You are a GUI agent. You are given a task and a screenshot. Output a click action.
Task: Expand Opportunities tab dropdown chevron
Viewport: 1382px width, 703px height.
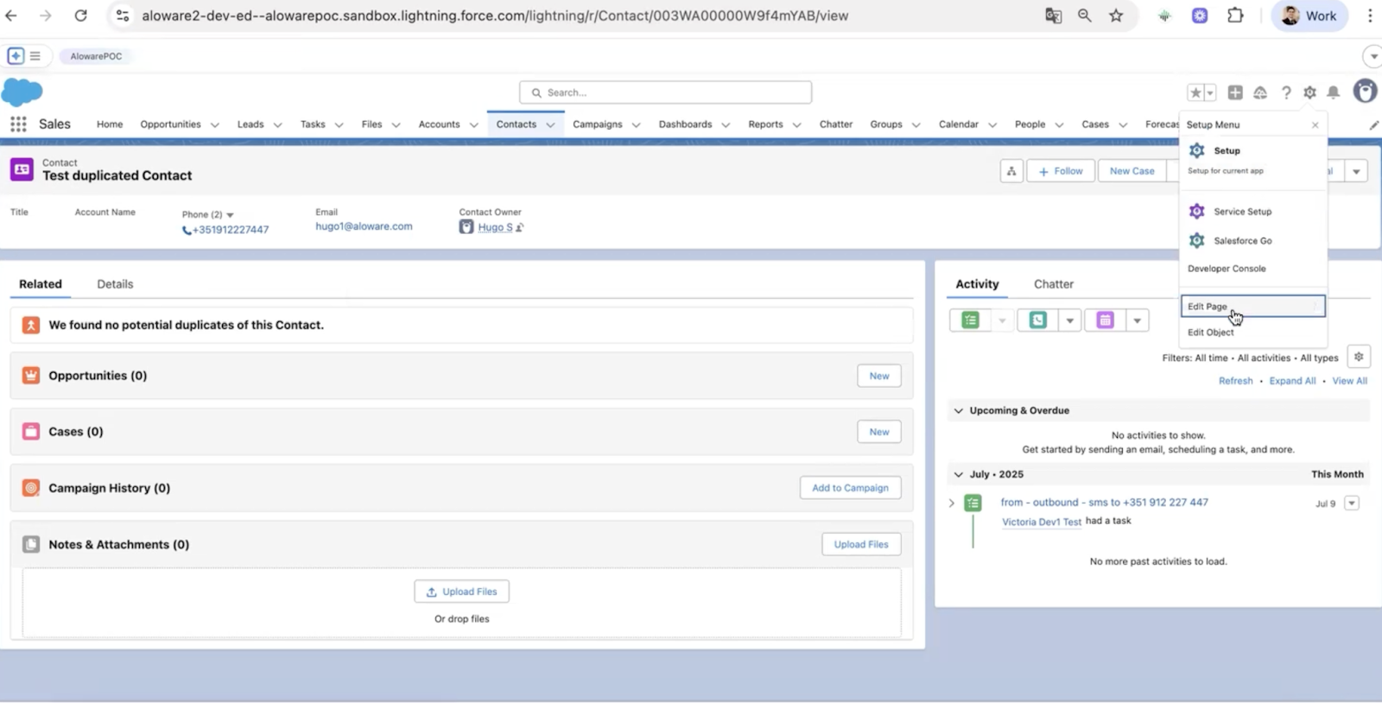point(215,125)
